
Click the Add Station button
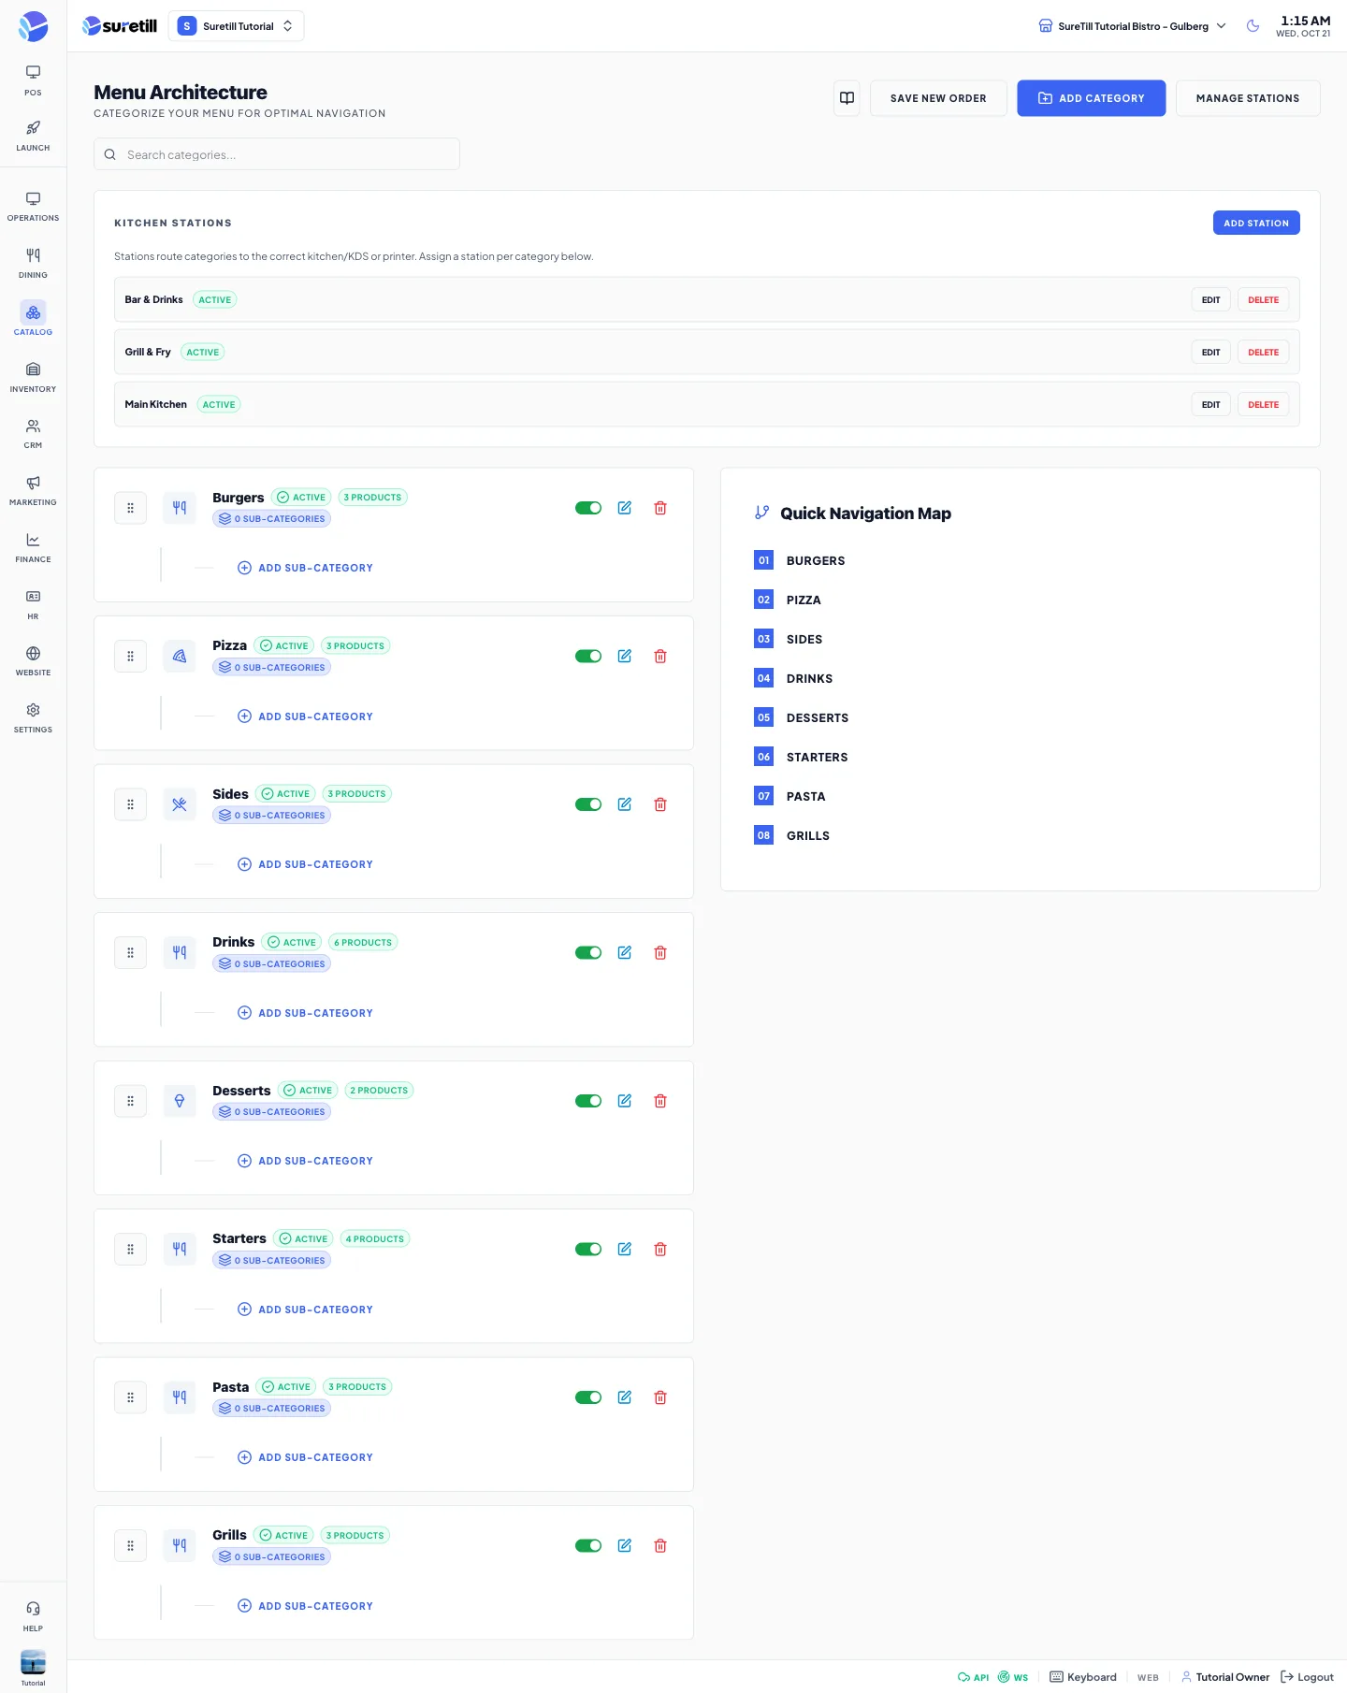click(x=1256, y=223)
